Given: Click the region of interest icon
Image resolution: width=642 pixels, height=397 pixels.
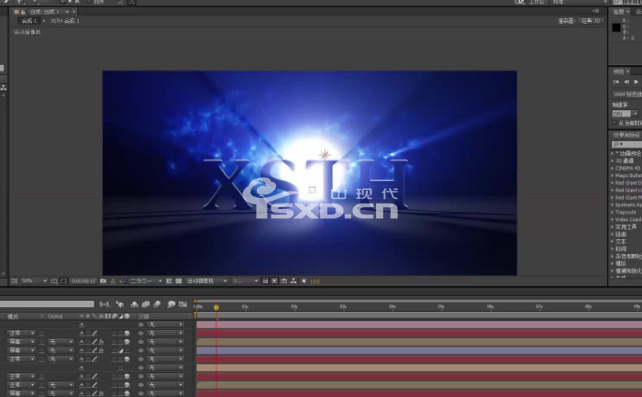Looking at the screenshot, I should [x=169, y=281].
